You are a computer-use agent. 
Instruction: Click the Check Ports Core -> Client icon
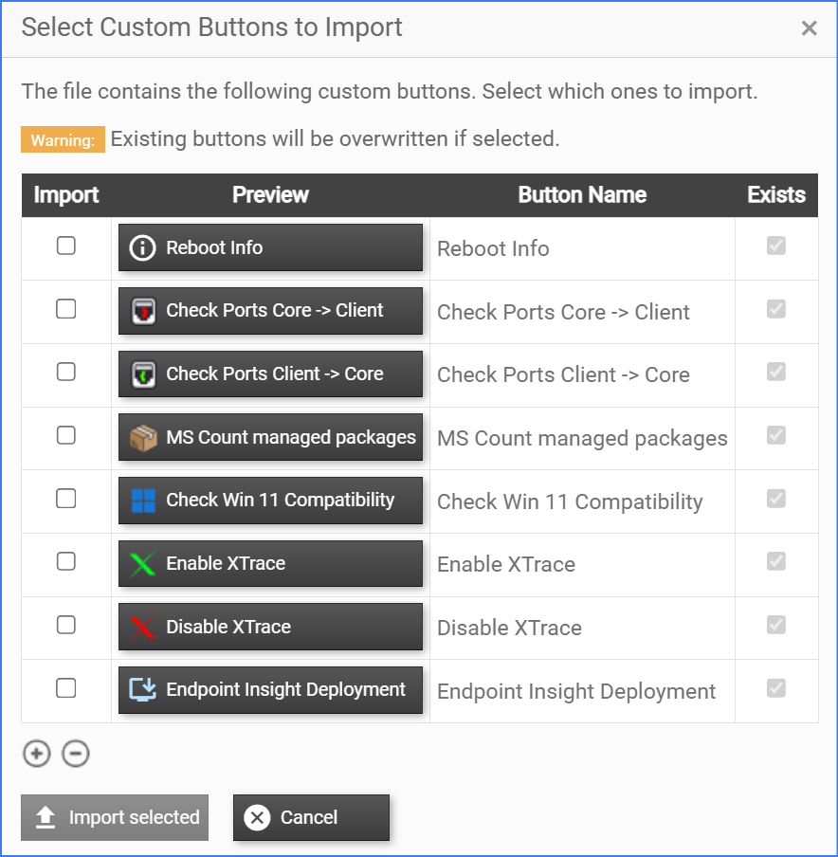click(142, 311)
